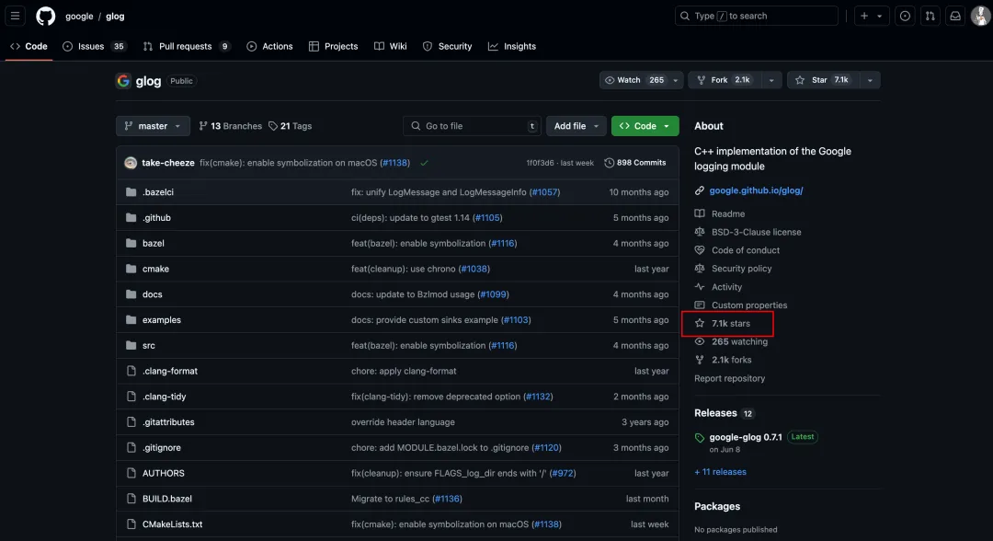993x541 pixels.
Task: Open the examples folder
Action: (x=162, y=320)
